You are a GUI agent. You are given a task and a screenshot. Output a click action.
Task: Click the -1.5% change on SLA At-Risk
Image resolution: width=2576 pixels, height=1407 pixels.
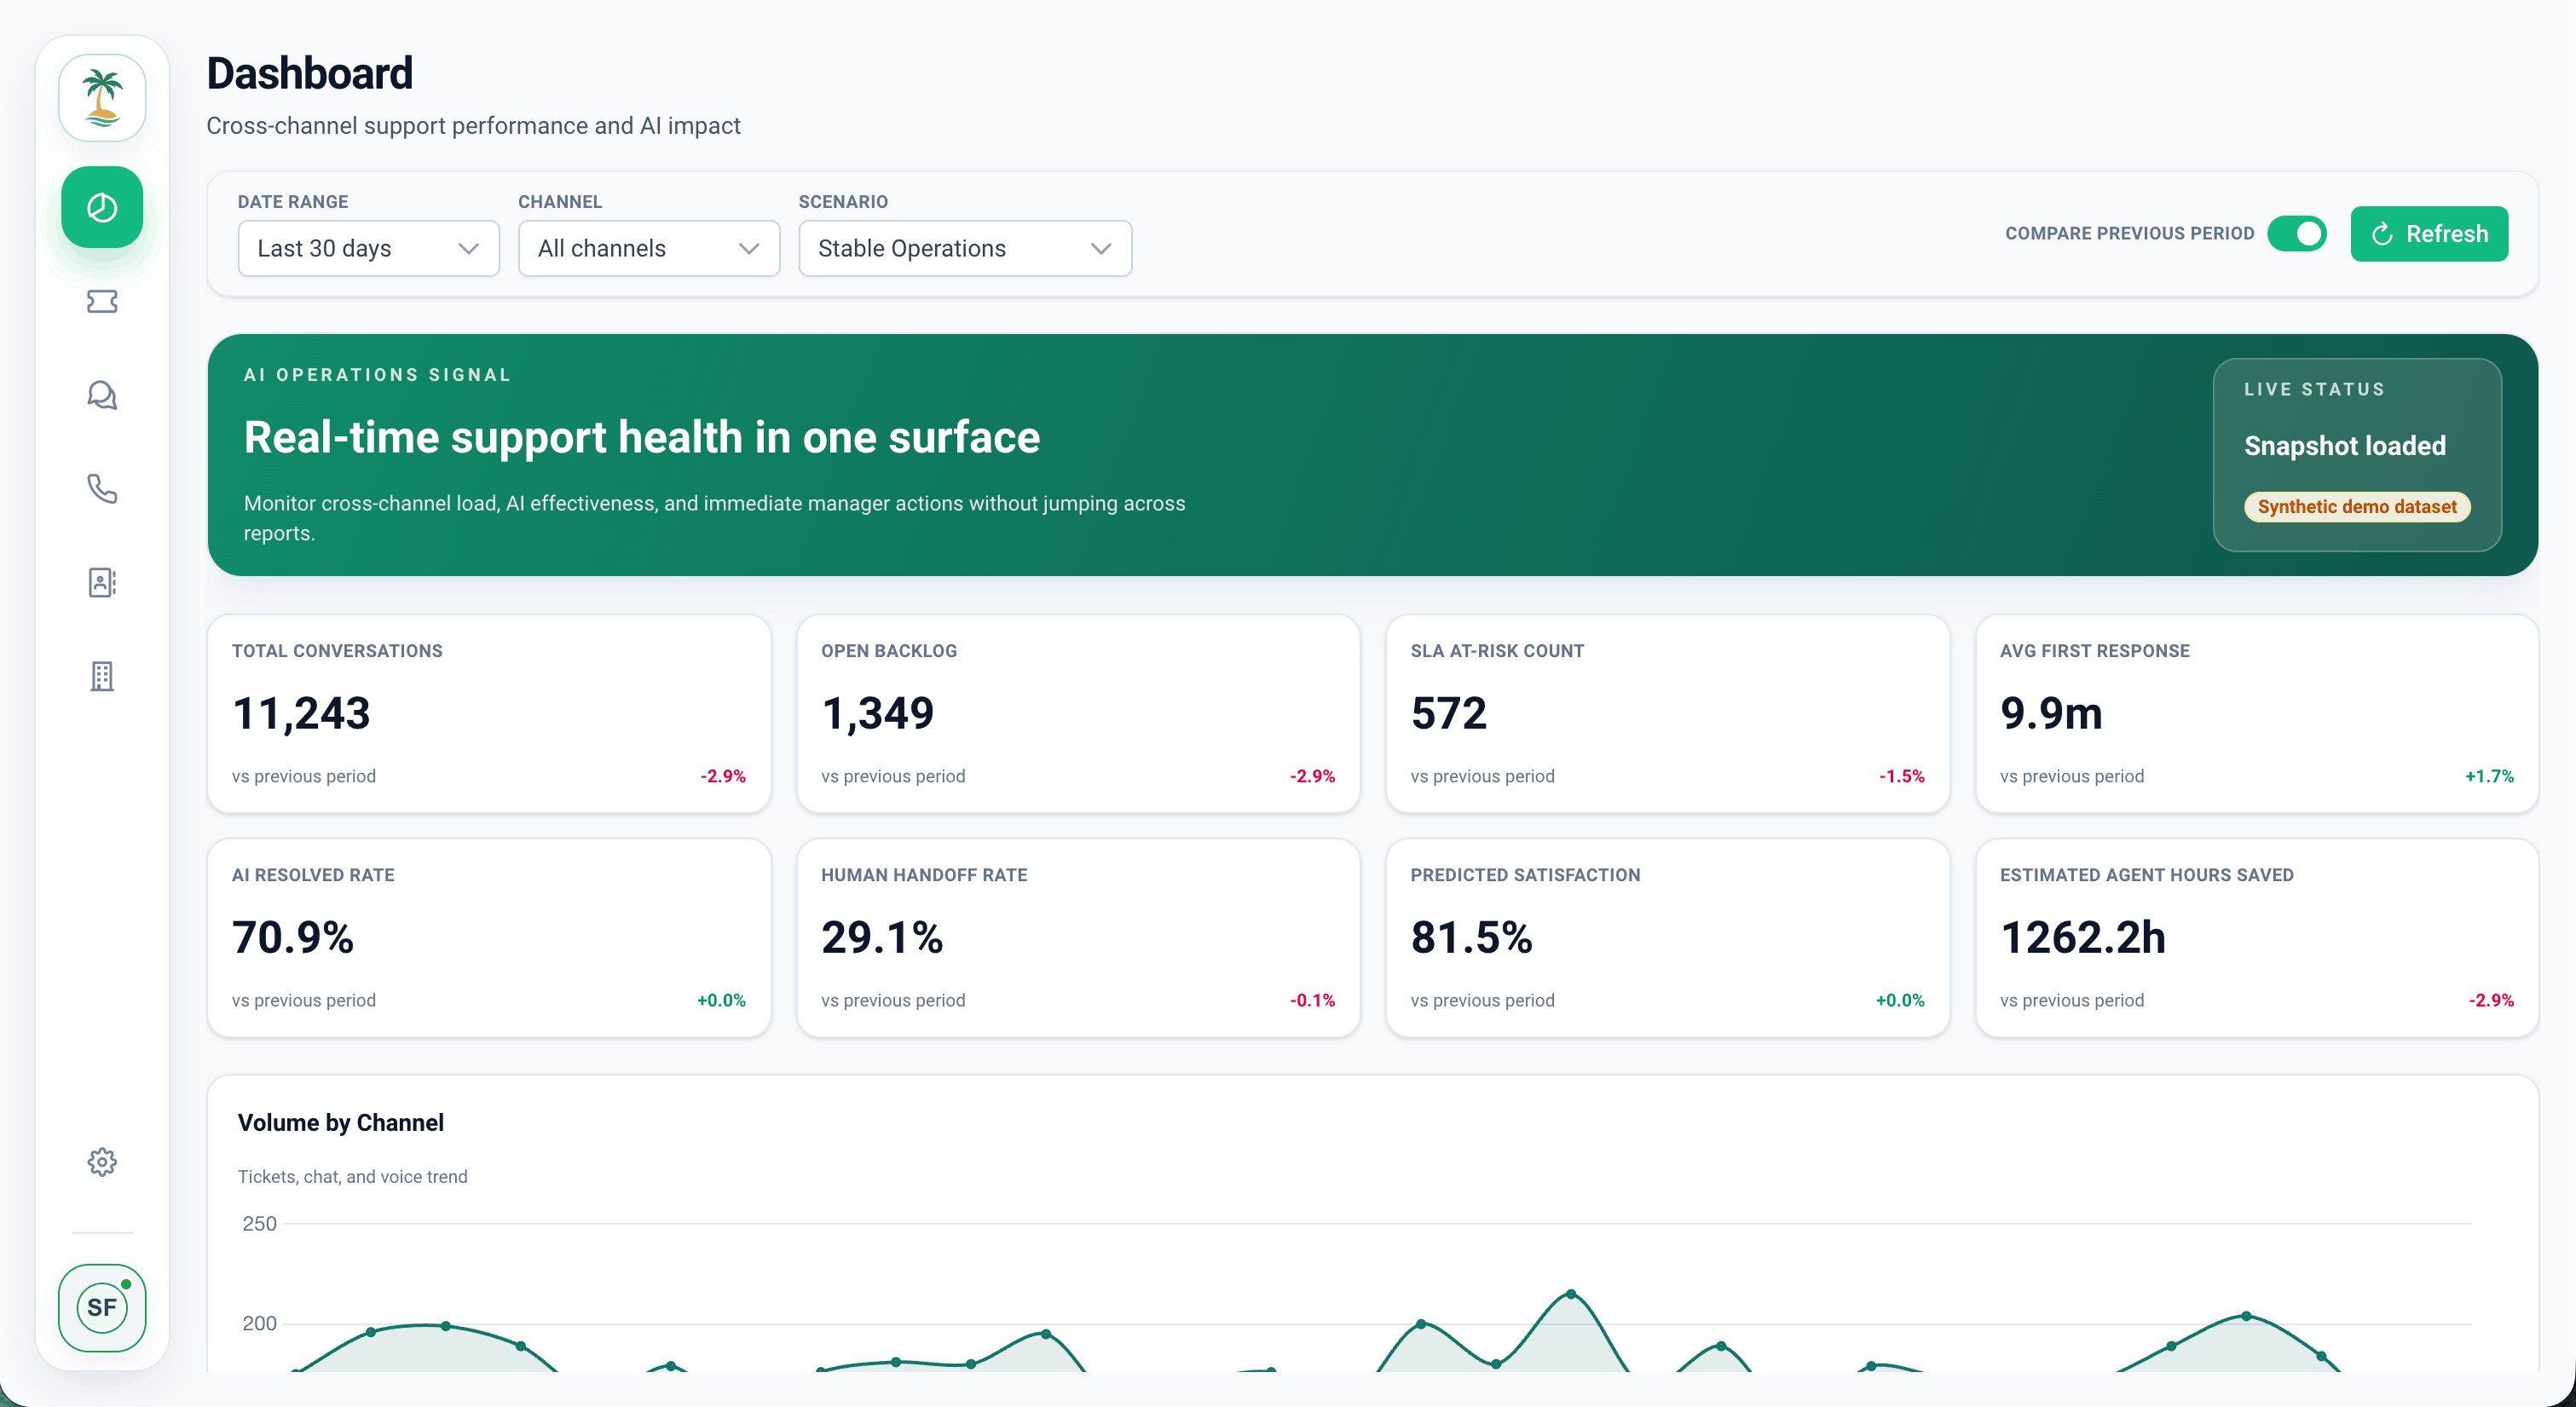click(1901, 776)
